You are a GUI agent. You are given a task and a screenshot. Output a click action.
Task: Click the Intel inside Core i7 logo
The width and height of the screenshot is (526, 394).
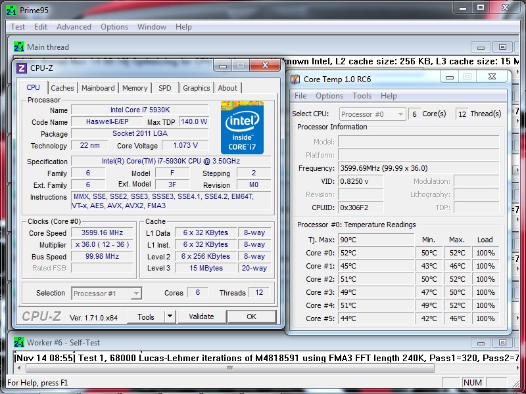pyautogui.click(x=242, y=127)
